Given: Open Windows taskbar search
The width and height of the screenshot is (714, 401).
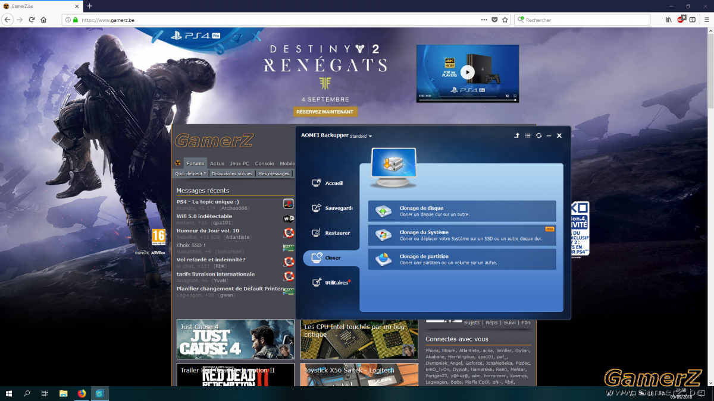Looking at the screenshot, I should (27, 393).
